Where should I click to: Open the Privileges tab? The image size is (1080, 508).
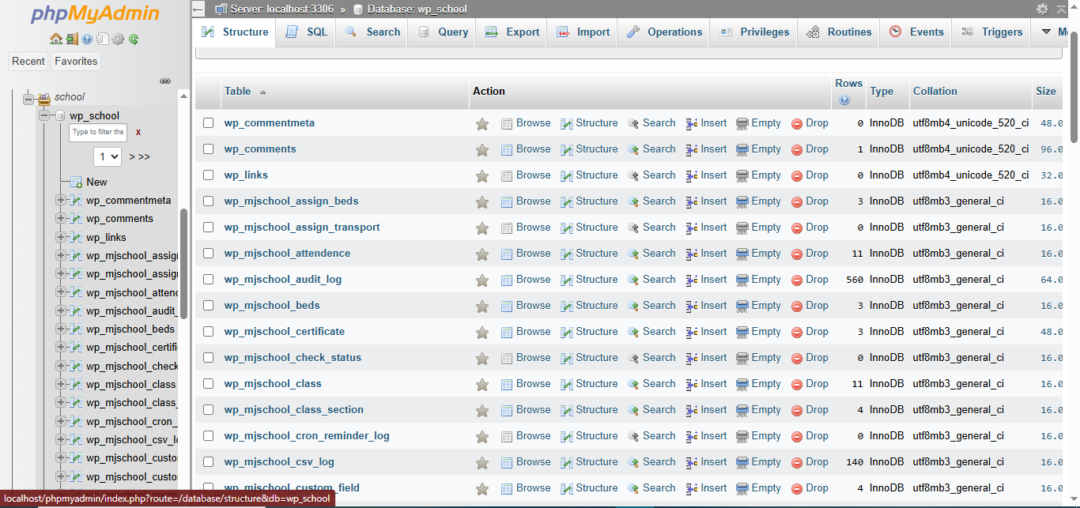[x=753, y=32]
